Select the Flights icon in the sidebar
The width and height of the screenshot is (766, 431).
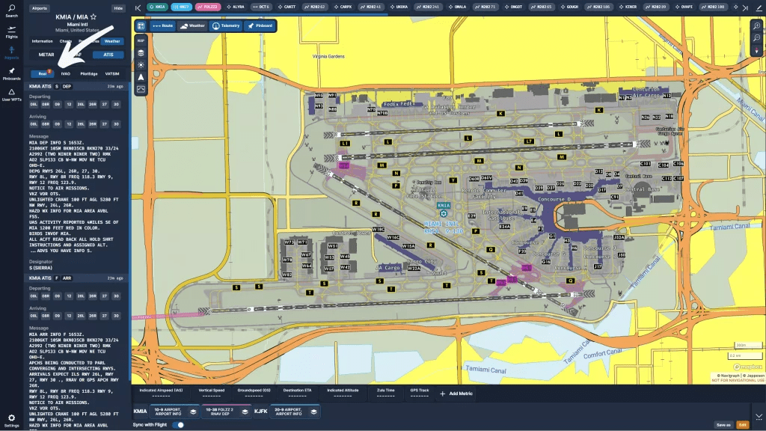[12, 31]
